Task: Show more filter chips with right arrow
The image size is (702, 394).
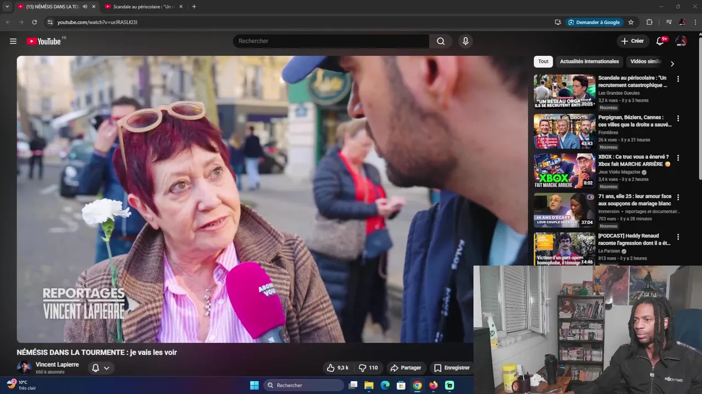Action: (672, 63)
